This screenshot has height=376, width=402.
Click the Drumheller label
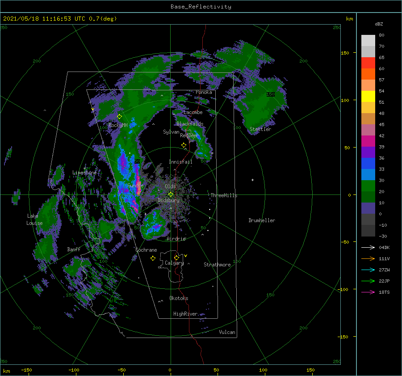click(262, 220)
